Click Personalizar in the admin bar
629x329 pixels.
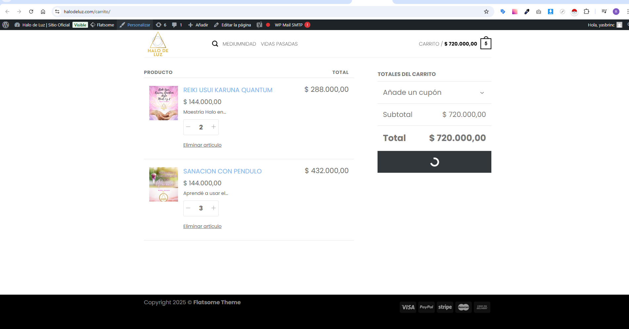click(135, 25)
